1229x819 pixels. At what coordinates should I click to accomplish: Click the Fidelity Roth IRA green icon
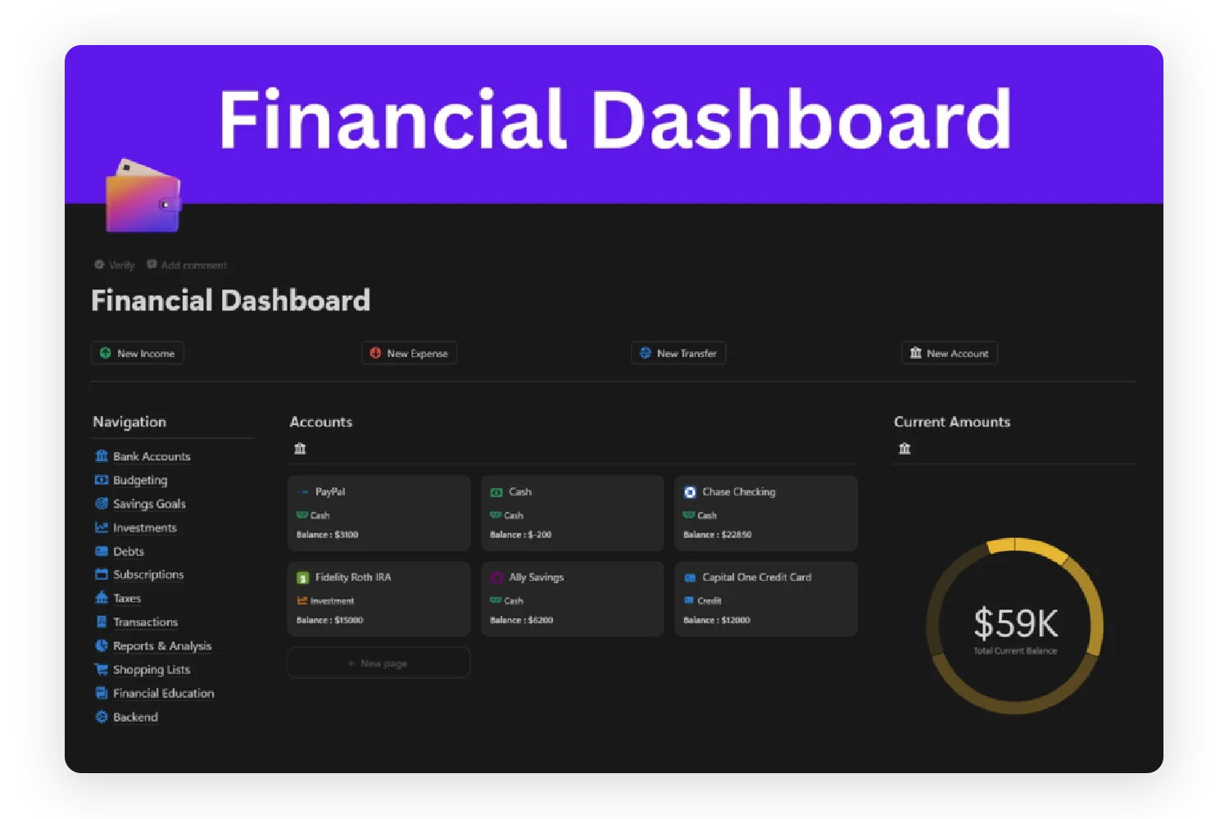(302, 577)
